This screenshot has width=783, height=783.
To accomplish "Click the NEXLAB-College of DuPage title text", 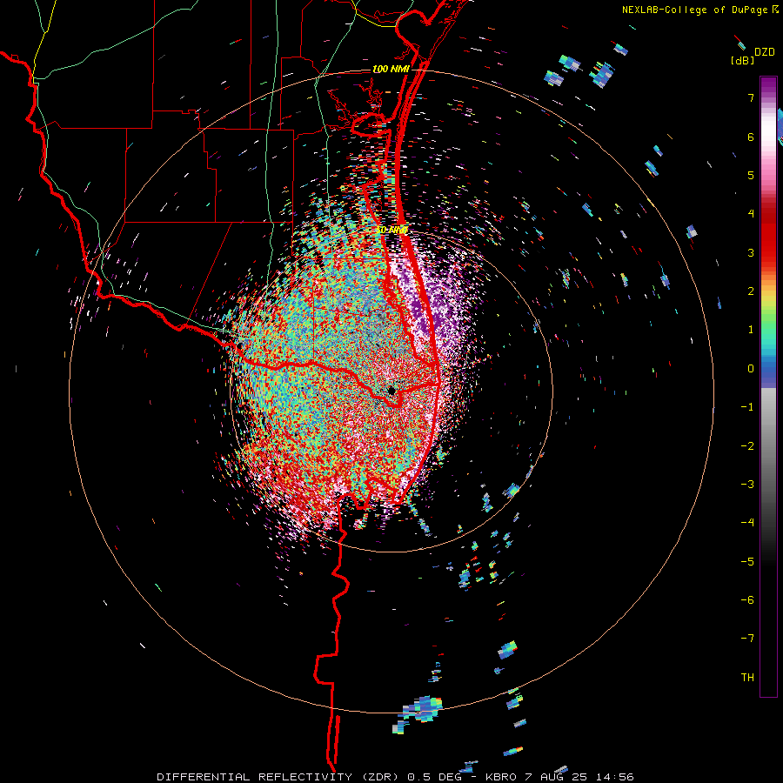I will pos(694,10).
